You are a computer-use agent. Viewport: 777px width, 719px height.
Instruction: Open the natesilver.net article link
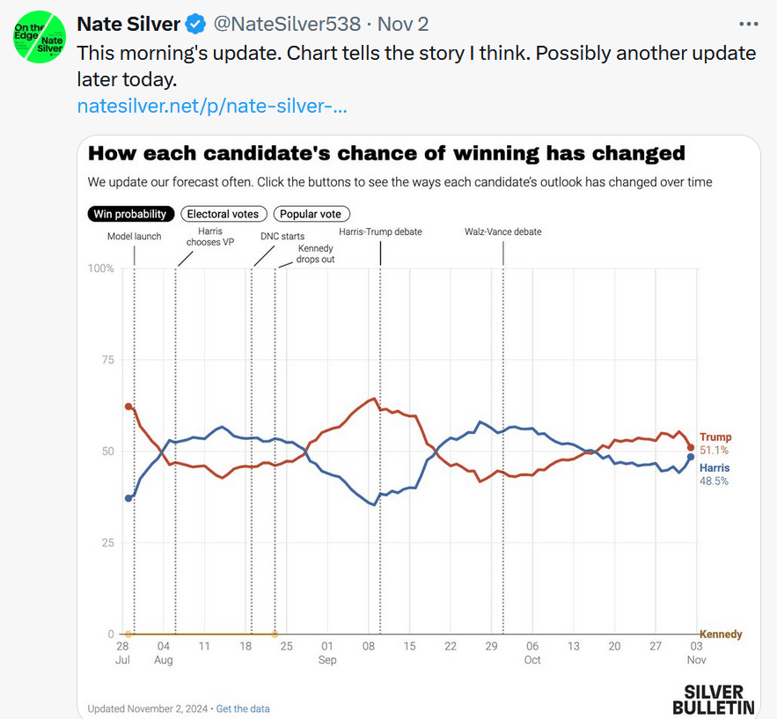(211, 106)
